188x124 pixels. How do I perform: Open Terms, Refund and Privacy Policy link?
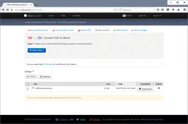pyautogui.click(x=148, y=119)
